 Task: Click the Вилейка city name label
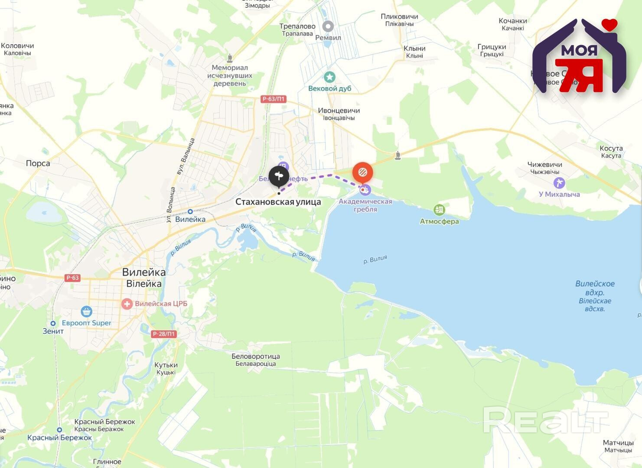point(144,272)
